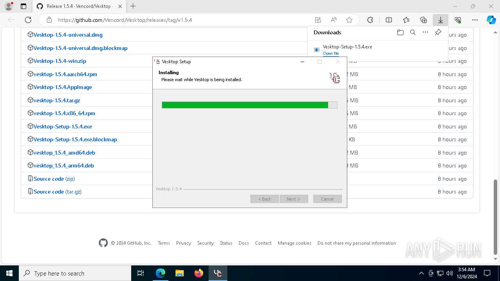Open Browser essentials icon
500x281 pixels.
(x=458, y=20)
